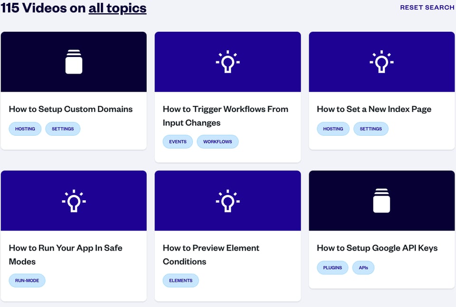Click lightbulb icon on Trigger Workflows card
This screenshot has width=456, height=307.
228,62
